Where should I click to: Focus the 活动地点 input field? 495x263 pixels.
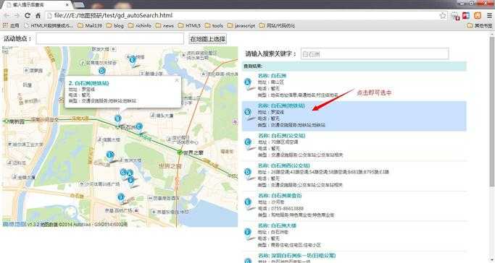[109, 39]
